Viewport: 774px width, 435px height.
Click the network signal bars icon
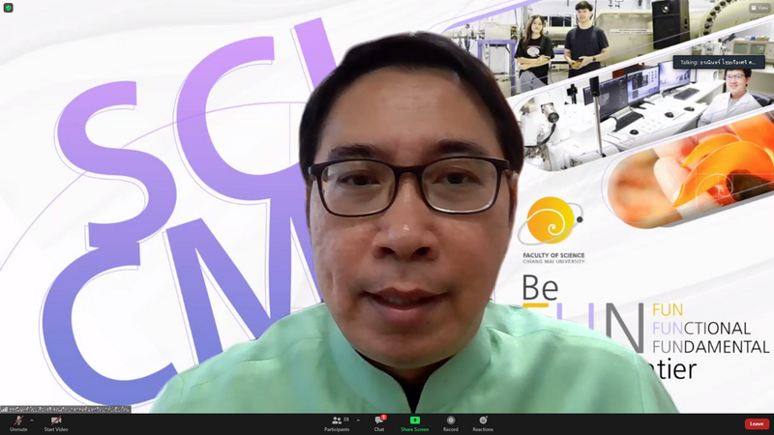click(5, 409)
